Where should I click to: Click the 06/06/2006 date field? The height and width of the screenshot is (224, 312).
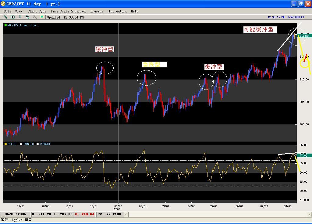16,214
